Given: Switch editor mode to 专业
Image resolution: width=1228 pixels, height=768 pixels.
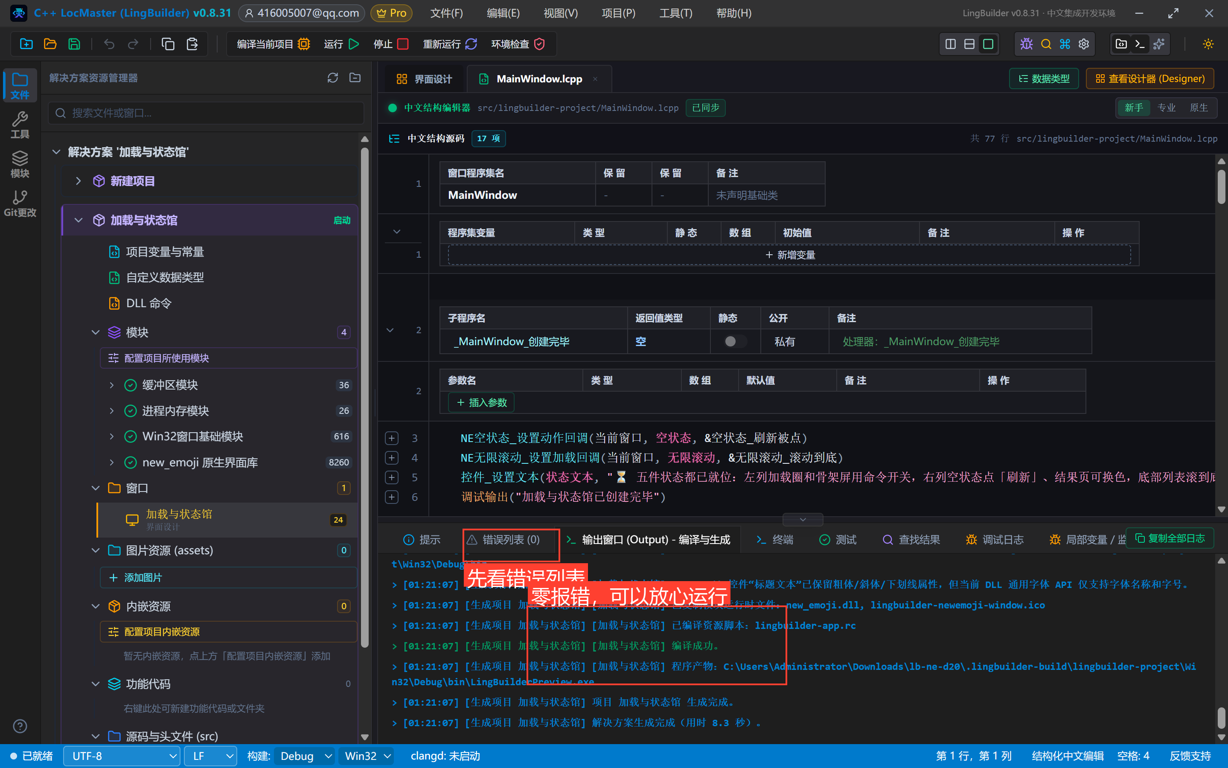Looking at the screenshot, I should tap(1166, 108).
